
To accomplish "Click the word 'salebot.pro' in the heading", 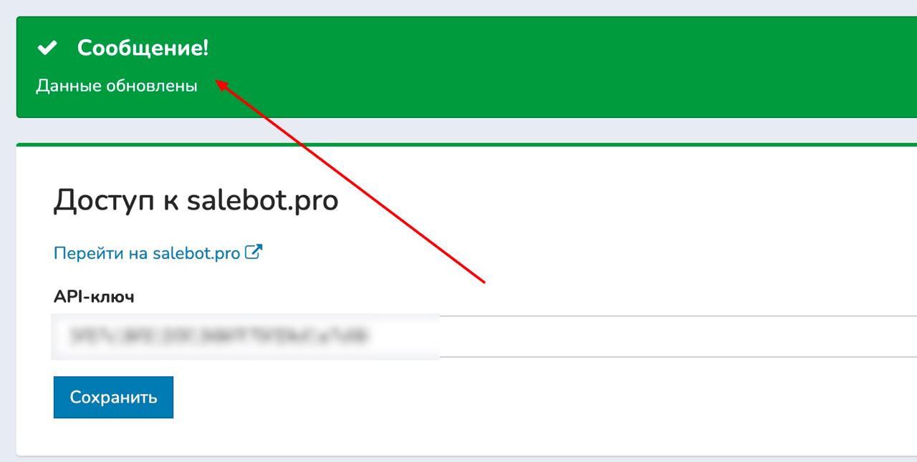I will pos(262,201).
